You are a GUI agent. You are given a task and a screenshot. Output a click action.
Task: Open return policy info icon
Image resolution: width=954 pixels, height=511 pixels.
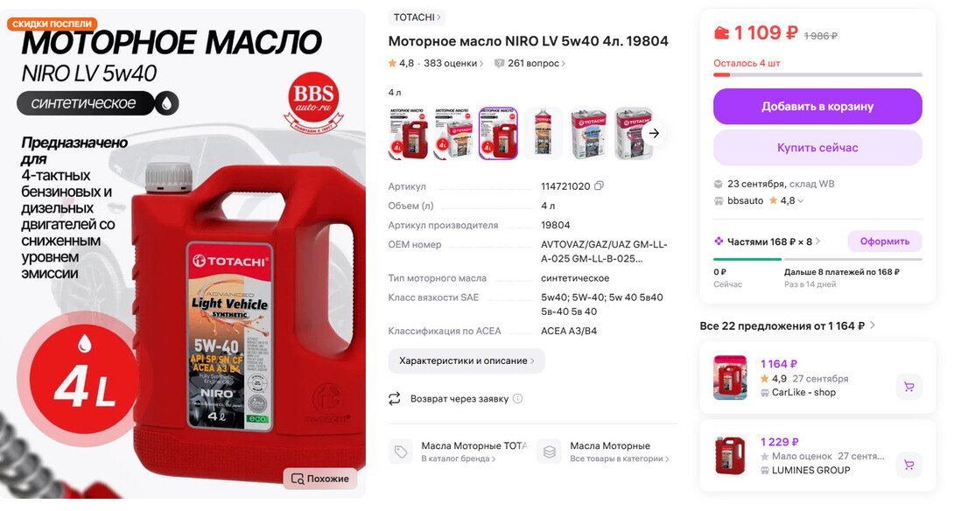click(518, 398)
